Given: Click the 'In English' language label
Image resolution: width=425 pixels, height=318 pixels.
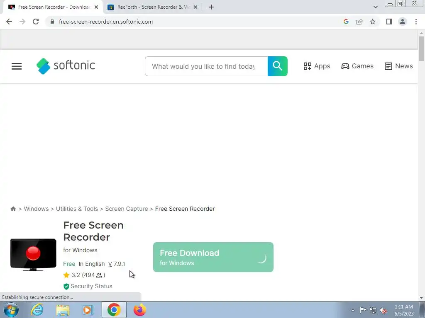Looking at the screenshot, I should pos(92,264).
